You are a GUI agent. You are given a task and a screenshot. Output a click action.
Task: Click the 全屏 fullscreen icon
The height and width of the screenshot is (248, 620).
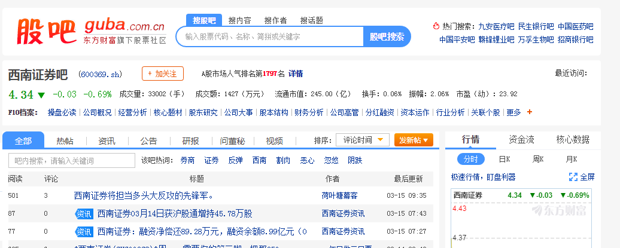(573, 177)
